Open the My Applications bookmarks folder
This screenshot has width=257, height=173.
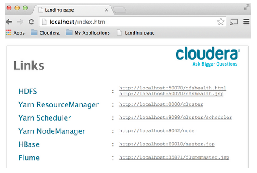coord(88,32)
